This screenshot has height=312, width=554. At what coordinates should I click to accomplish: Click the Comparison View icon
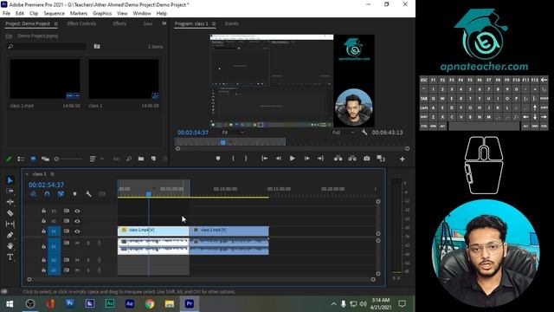tap(381, 159)
